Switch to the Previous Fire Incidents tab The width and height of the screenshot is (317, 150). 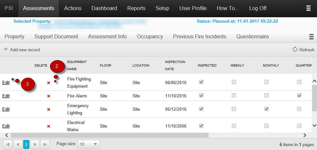(x=199, y=37)
